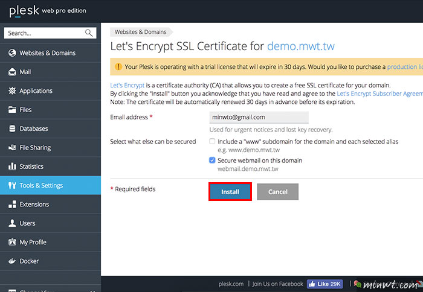Open Files in sidebar
This screenshot has height=292, width=423.
(x=50, y=110)
